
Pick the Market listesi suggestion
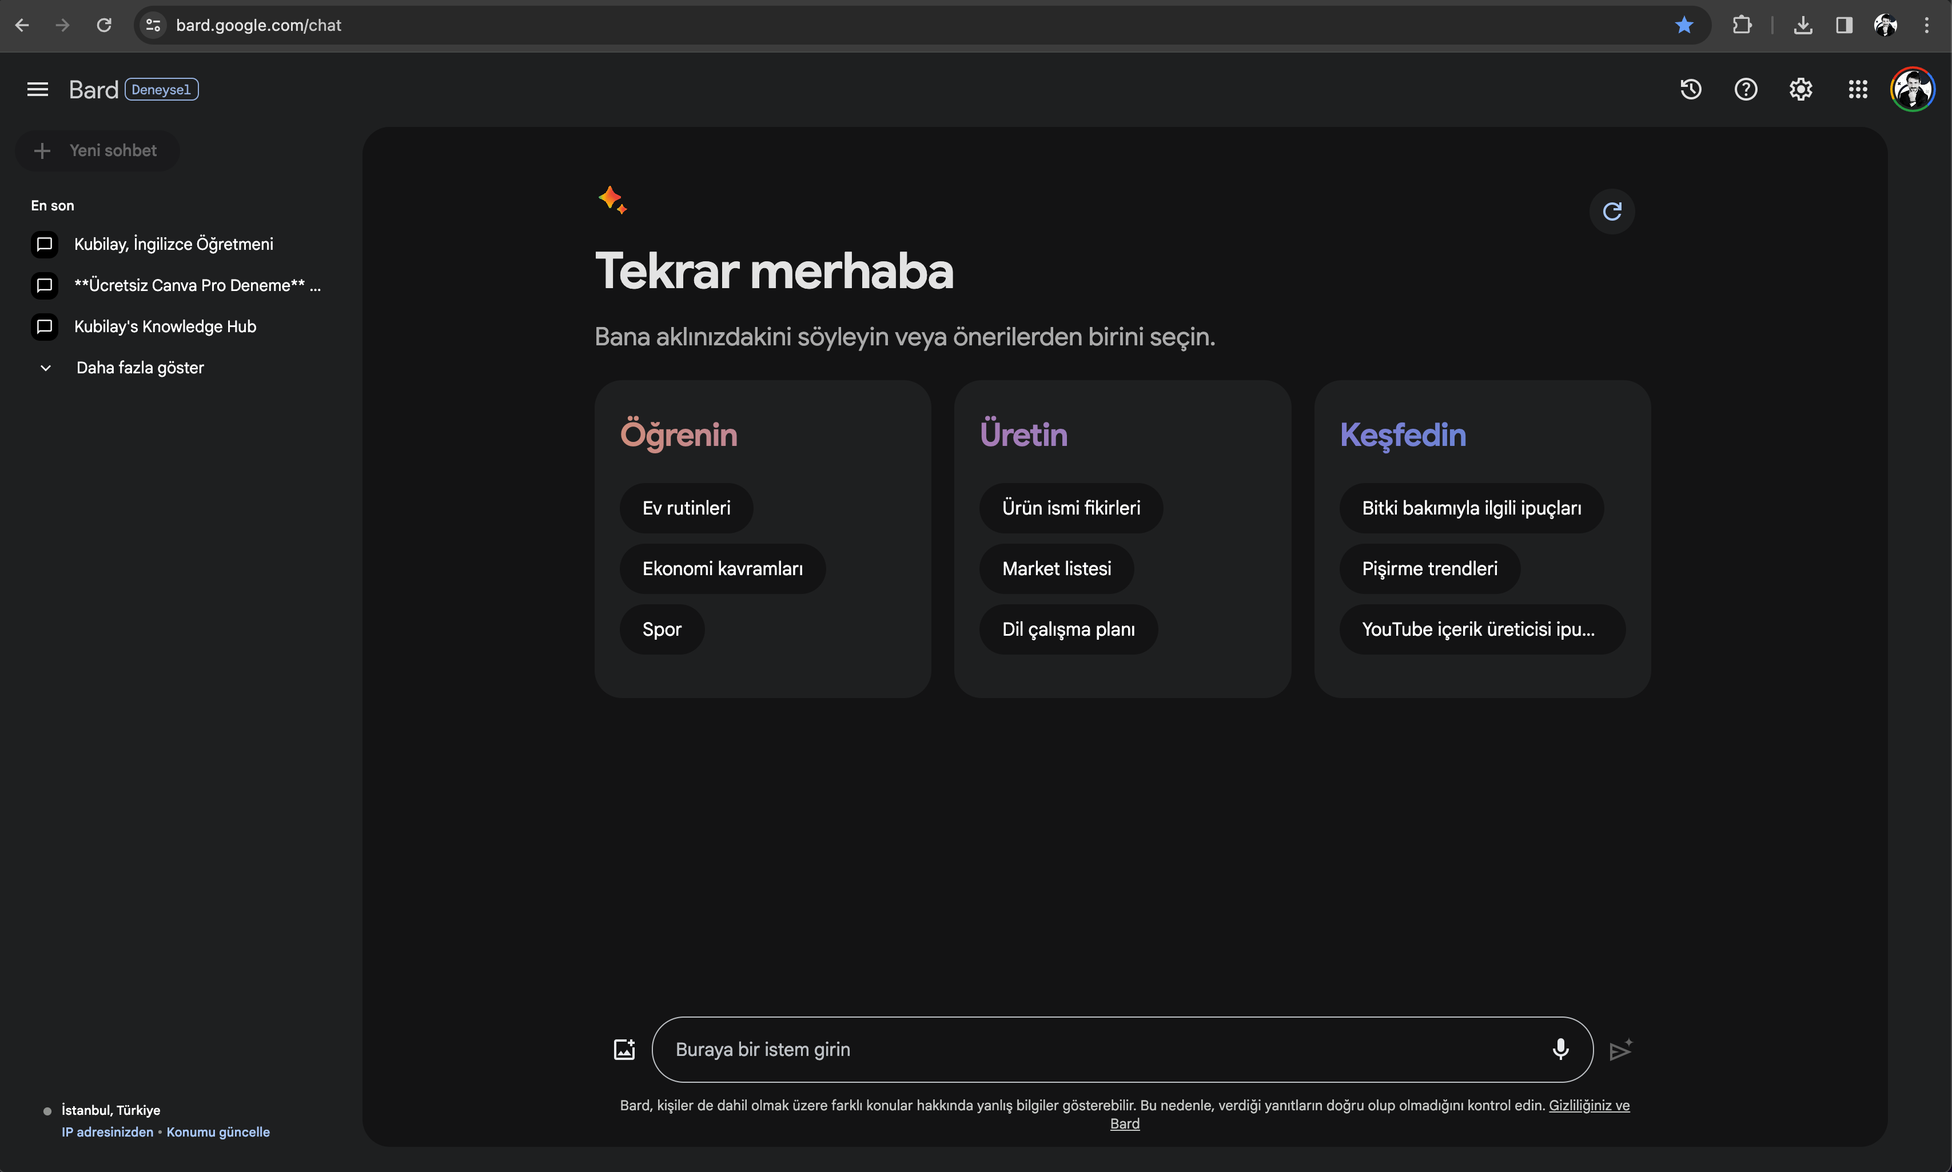pyautogui.click(x=1057, y=569)
